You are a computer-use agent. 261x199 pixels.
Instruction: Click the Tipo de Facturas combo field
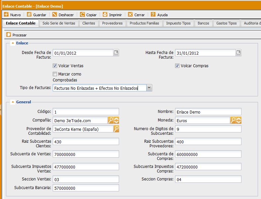[99, 88]
